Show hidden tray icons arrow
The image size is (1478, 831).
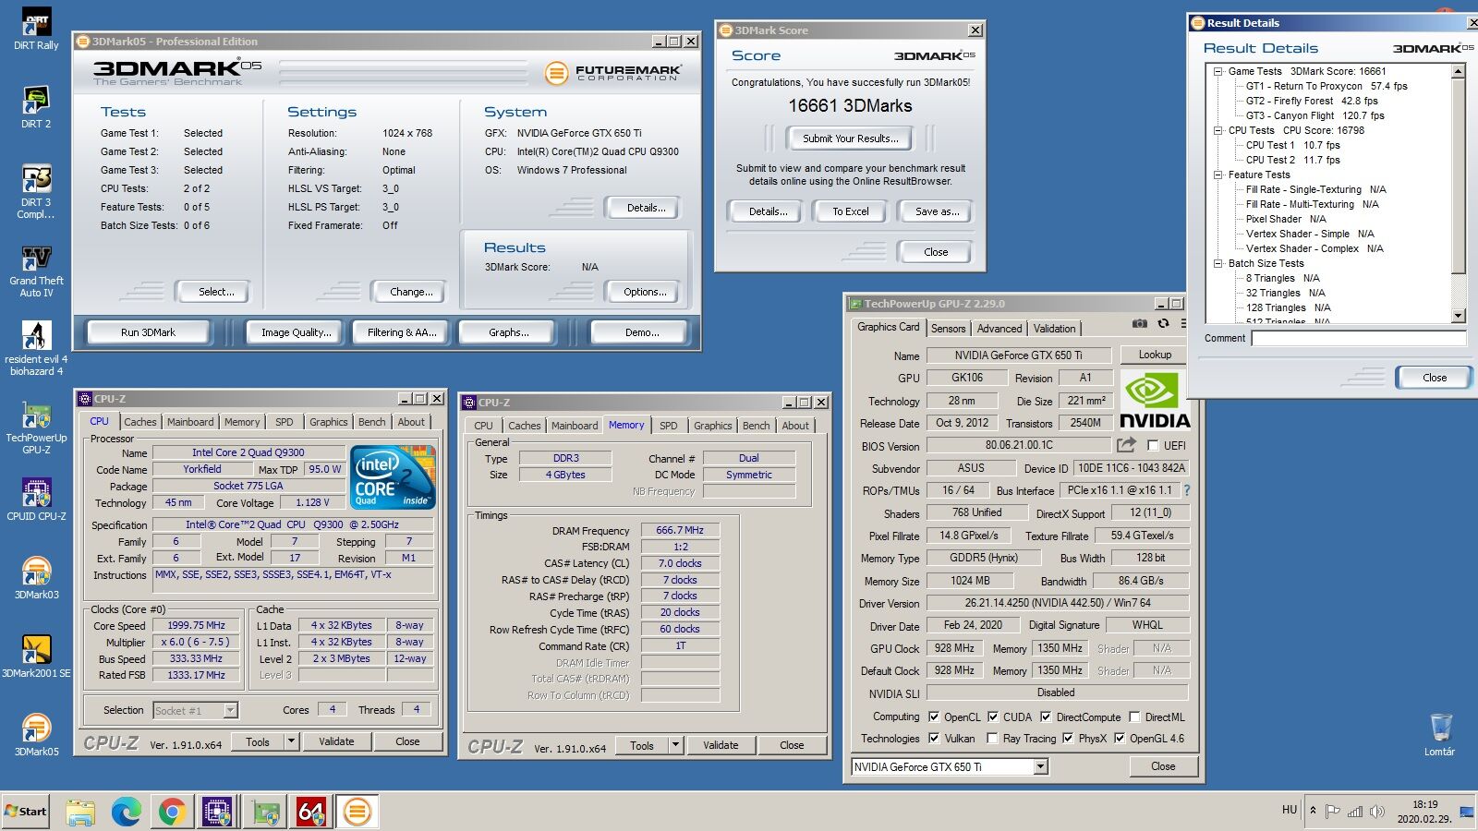click(x=1313, y=811)
